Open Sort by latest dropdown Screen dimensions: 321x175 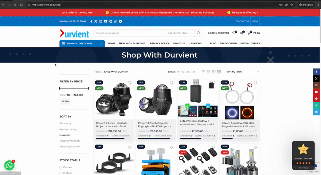[x=243, y=72]
